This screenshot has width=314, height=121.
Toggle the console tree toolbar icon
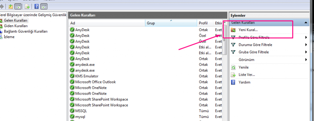coord(18,7)
